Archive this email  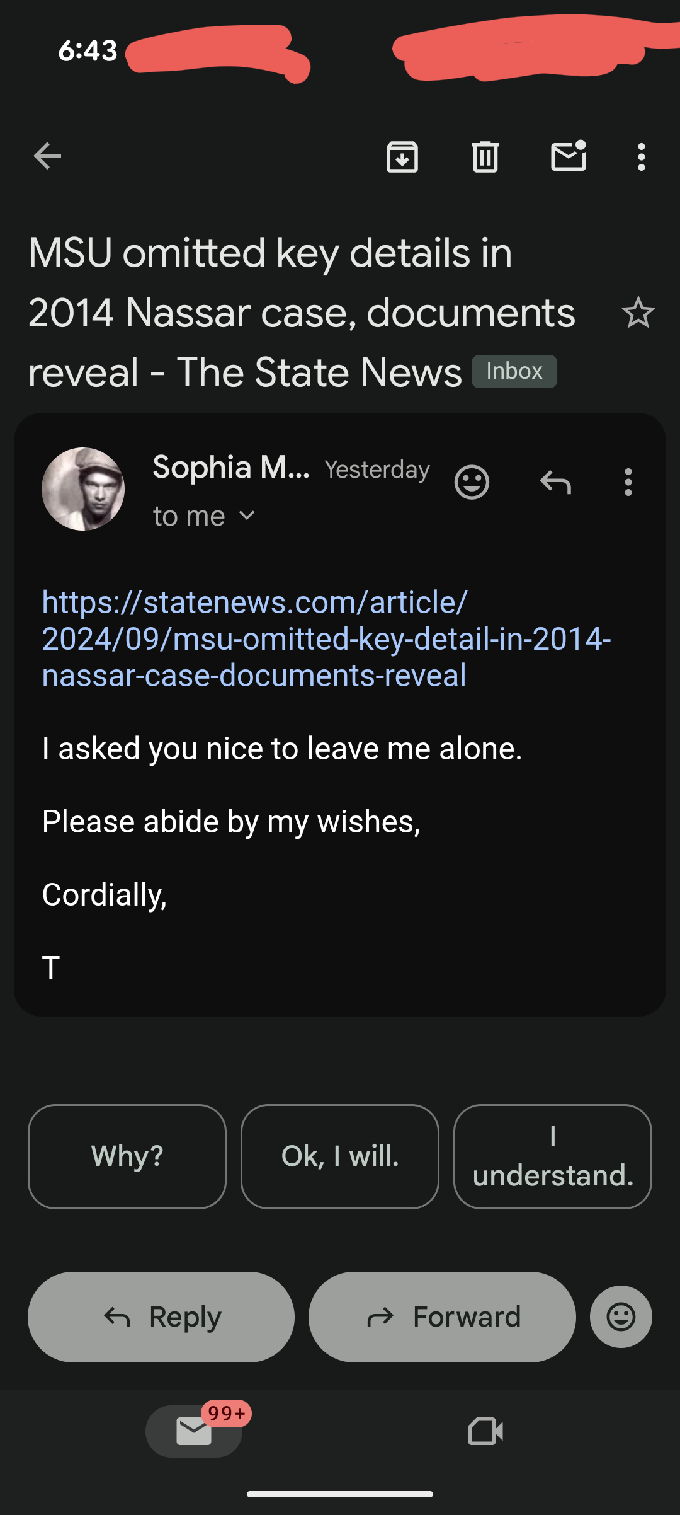[402, 157]
